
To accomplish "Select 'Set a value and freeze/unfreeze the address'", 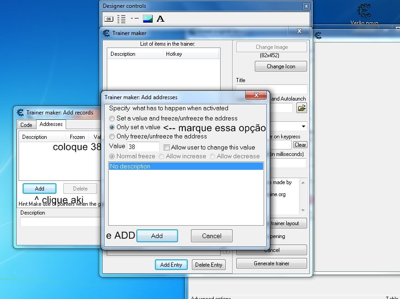I will point(112,119).
